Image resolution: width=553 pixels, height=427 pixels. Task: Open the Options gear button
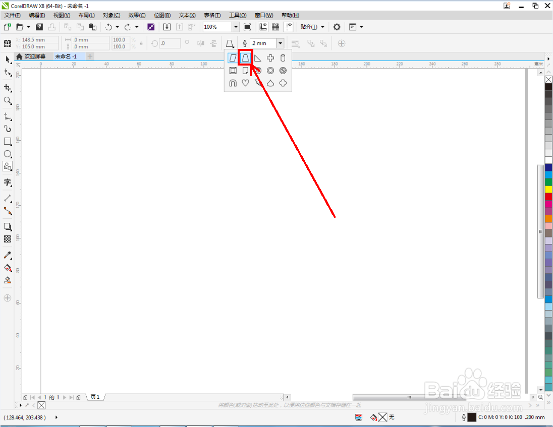337,27
